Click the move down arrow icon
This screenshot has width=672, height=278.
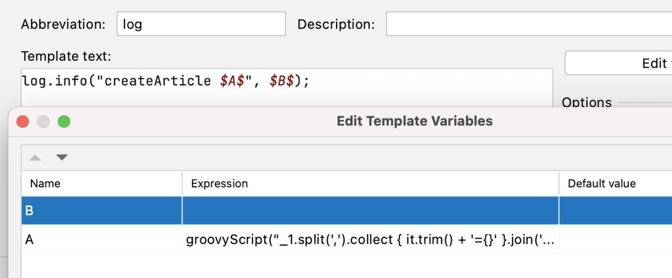coord(62,158)
